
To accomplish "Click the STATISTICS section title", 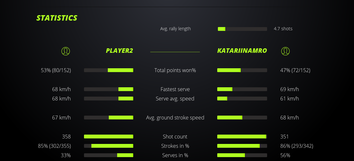I will [57, 18].
